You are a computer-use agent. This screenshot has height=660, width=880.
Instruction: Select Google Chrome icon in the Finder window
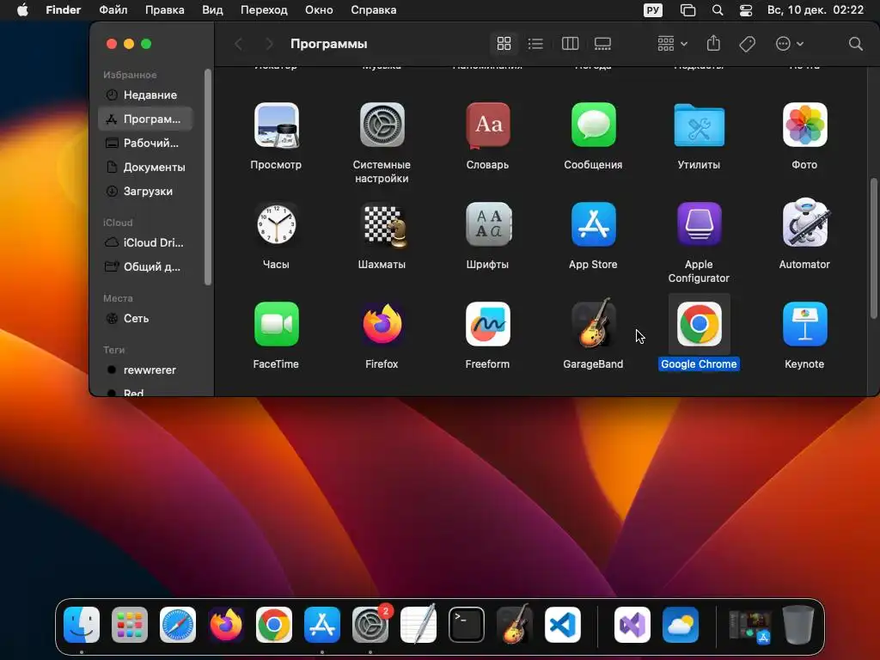tap(699, 324)
